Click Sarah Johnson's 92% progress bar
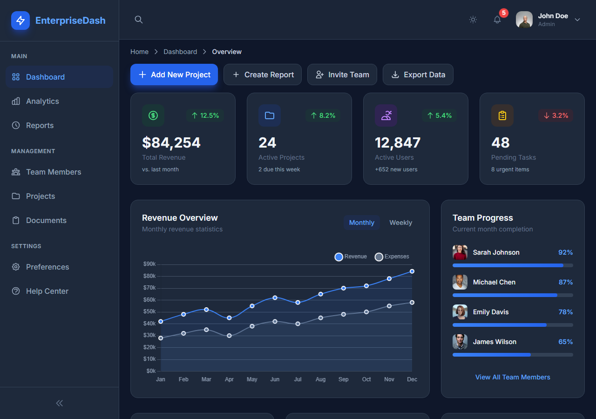 [x=513, y=265]
